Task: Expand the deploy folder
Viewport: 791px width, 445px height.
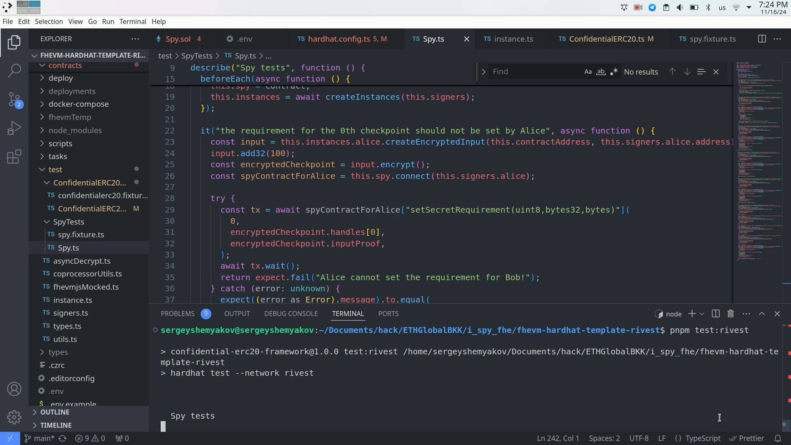Action: tap(61, 78)
